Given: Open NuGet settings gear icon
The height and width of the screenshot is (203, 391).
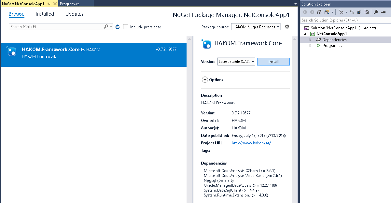Looking at the screenshot, I should click(287, 27).
